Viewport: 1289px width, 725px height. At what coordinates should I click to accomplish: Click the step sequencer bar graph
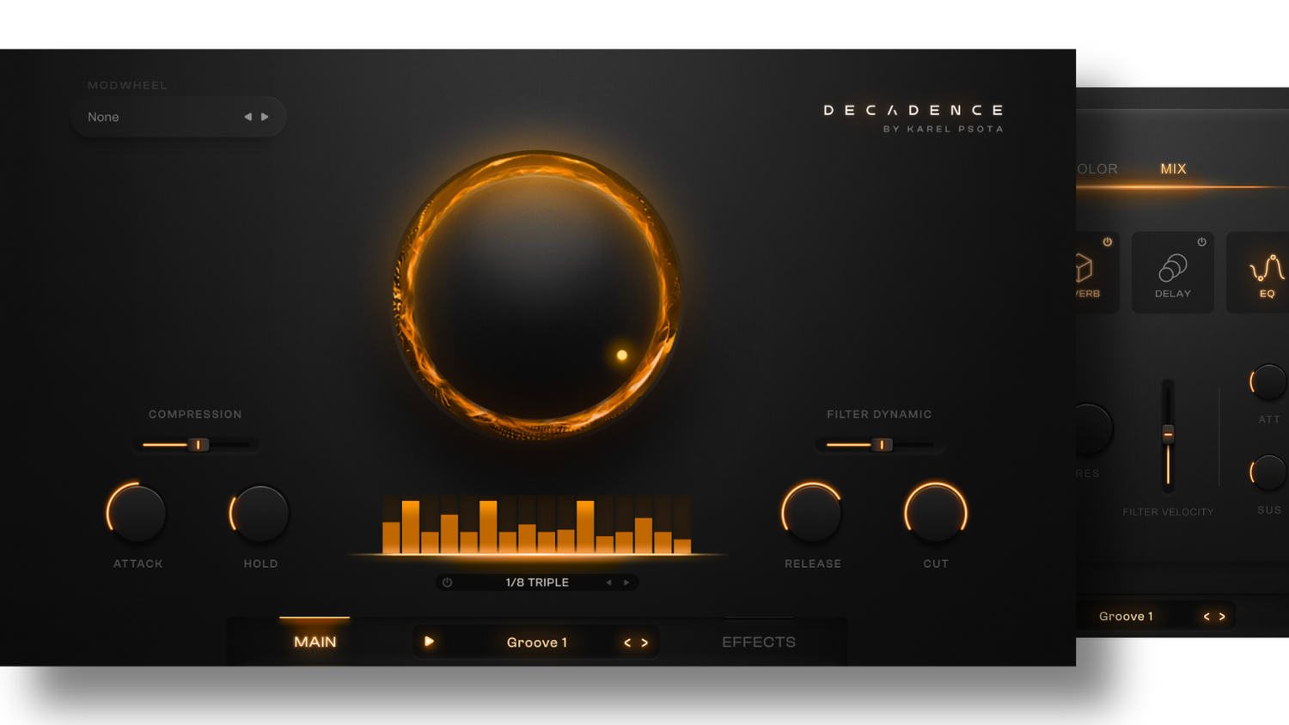pyautogui.click(x=536, y=524)
